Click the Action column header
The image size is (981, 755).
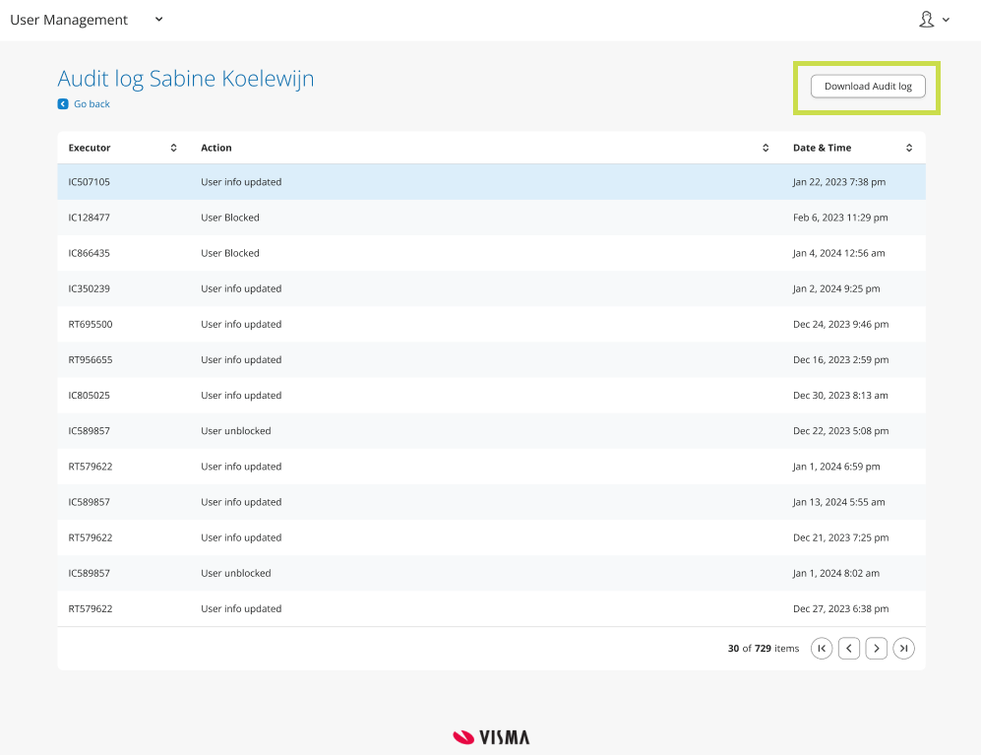coord(215,148)
